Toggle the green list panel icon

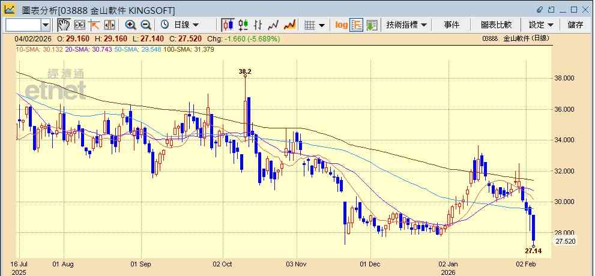[372, 25]
